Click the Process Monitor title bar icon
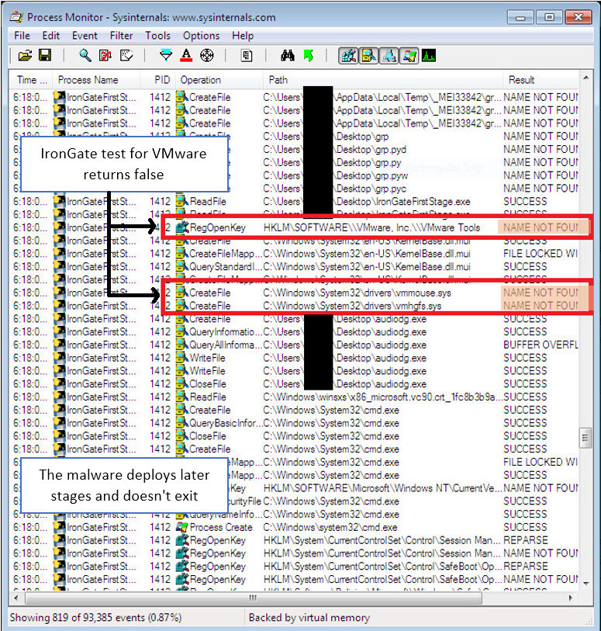Image resolution: width=601 pixels, height=631 pixels. pos(16,17)
